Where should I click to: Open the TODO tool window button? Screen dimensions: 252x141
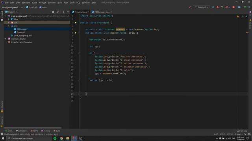34,131
